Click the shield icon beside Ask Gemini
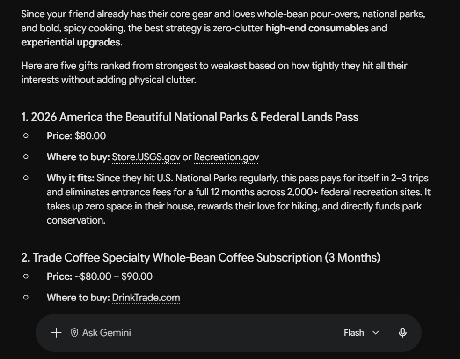Screen dimensions: 460x359 (74, 333)
